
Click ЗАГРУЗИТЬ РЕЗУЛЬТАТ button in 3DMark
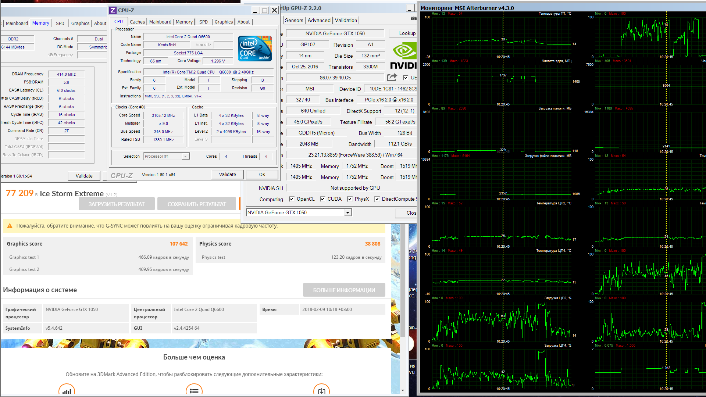coord(117,204)
